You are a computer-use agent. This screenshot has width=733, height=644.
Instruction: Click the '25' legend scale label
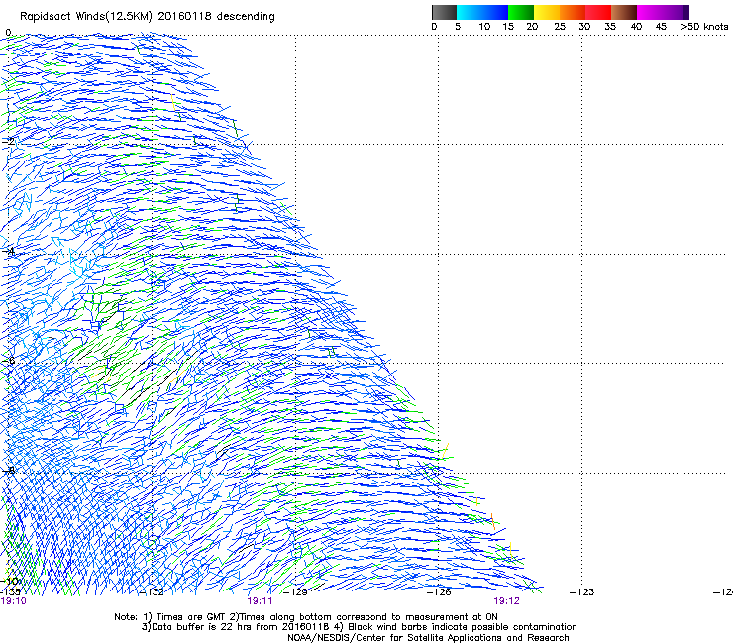pos(560,27)
